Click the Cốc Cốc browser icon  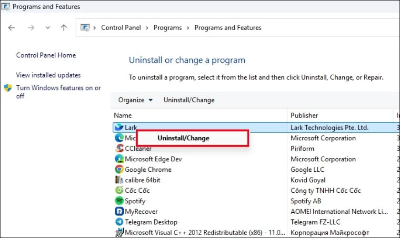[x=119, y=190]
